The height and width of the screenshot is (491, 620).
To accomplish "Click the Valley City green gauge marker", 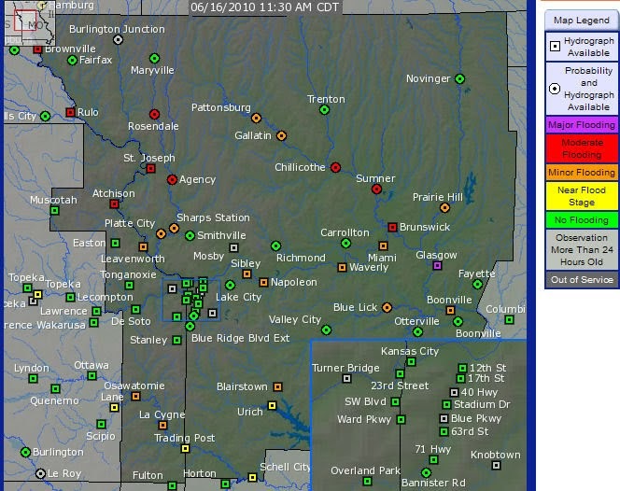I will click(326, 330).
